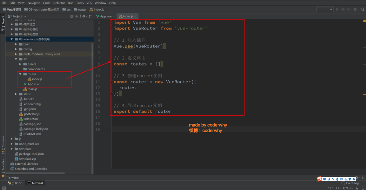The image size is (366, 190).
Task: Click the Debug bug icon
Action: click(343, 10)
